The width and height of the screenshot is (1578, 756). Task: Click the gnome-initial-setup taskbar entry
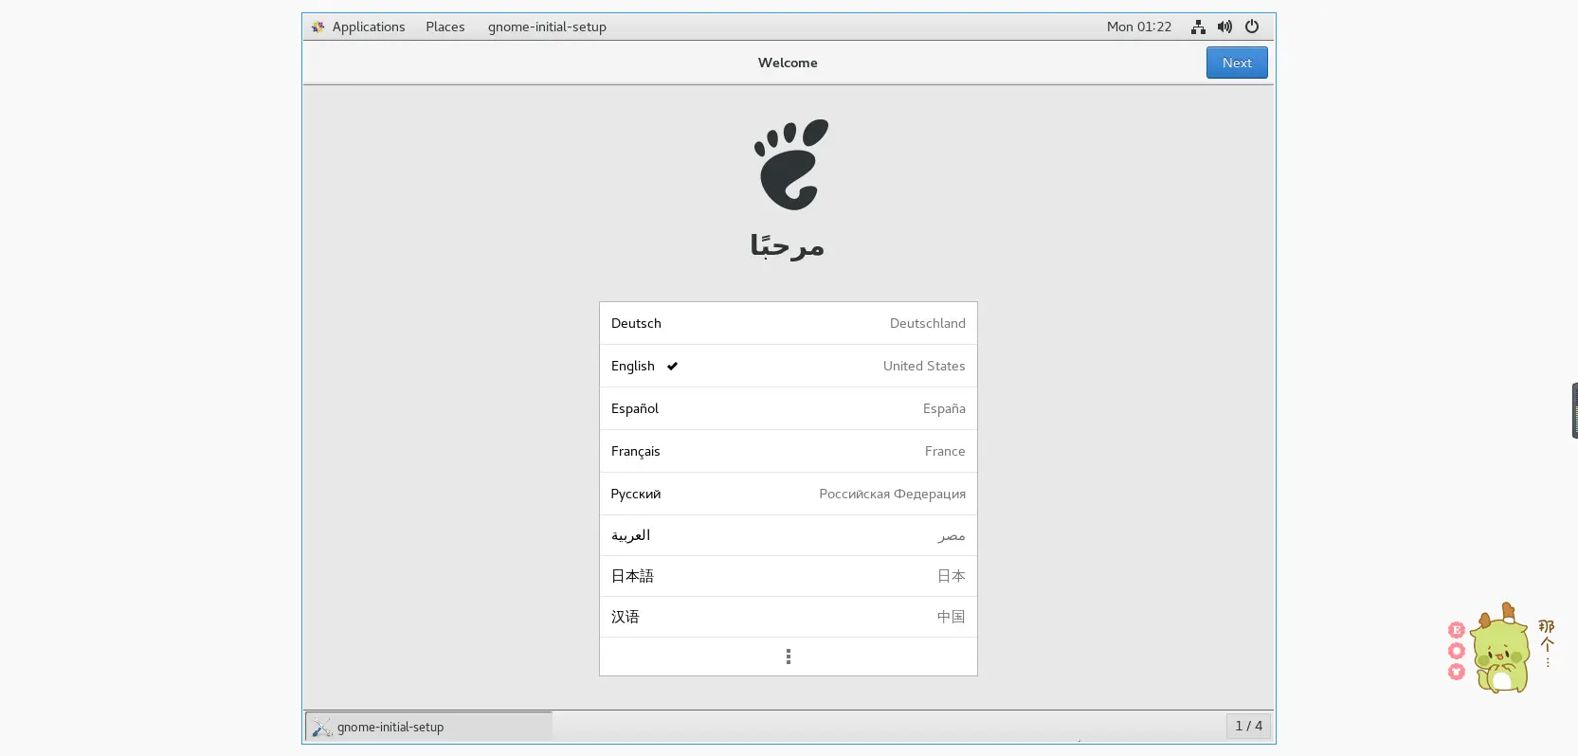(428, 727)
